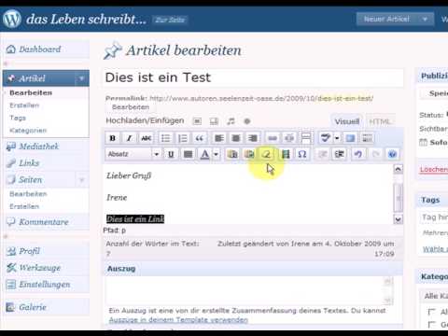Viewport: 448px width, 336px height.
Task: Click Paste from Word icon
Action: 249,154
